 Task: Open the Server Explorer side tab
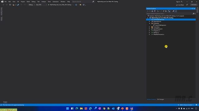2,11
